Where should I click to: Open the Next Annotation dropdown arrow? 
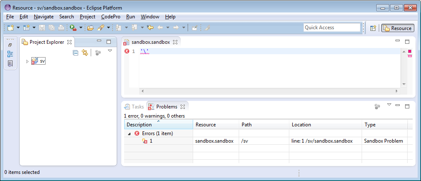(126, 28)
